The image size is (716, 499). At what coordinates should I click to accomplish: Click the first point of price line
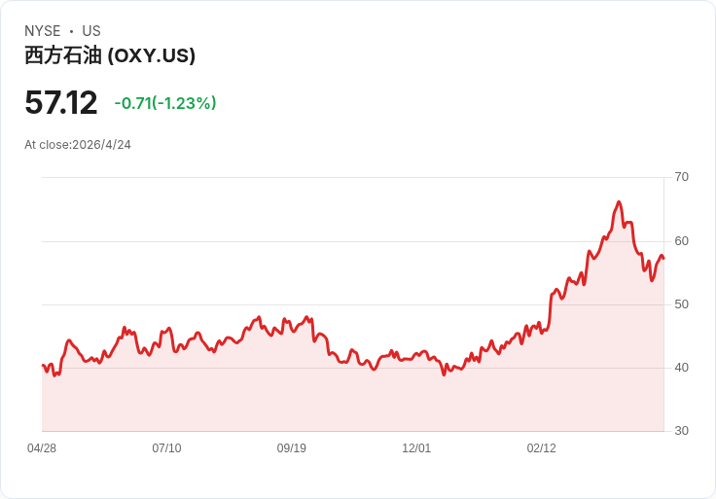pyautogui.click(x=43, y=365)
